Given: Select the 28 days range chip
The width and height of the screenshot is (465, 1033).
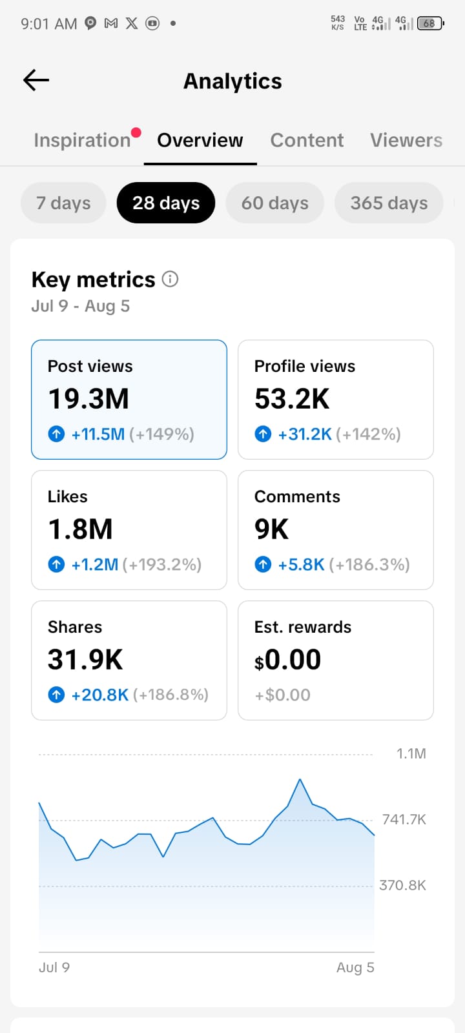Looking at the screenshot, I should coord(166,203).
